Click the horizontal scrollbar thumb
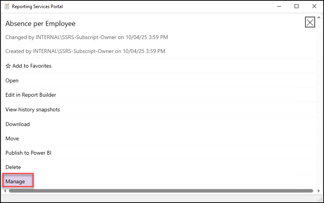The image size is (324, 203). 161,191
